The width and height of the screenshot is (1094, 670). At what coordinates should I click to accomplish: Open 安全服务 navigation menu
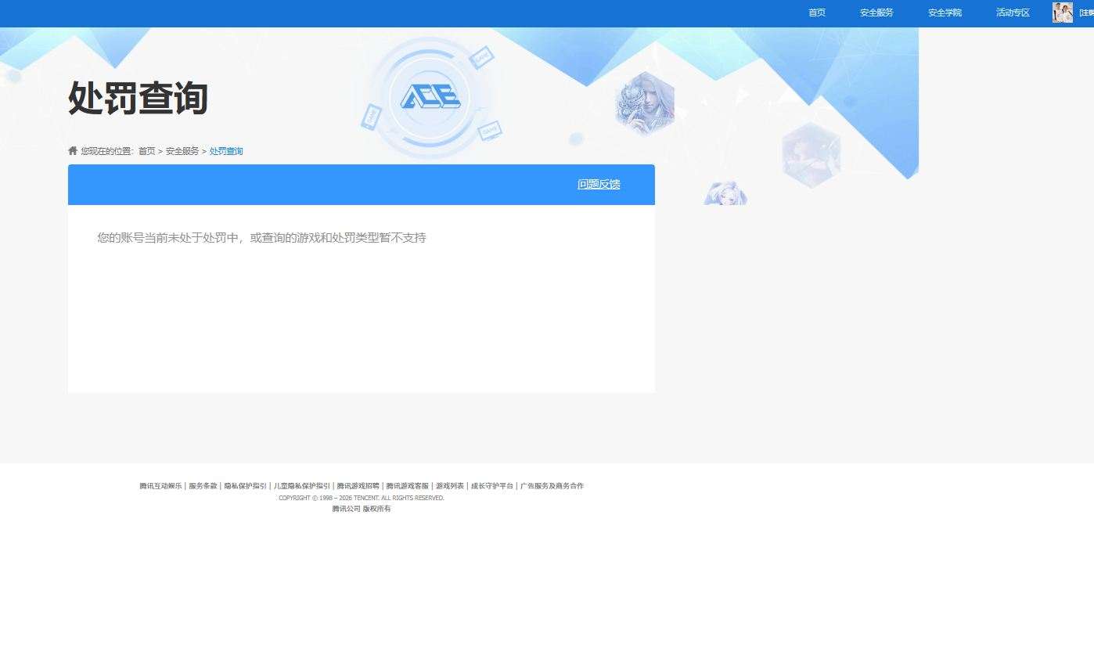coord(876,13)
